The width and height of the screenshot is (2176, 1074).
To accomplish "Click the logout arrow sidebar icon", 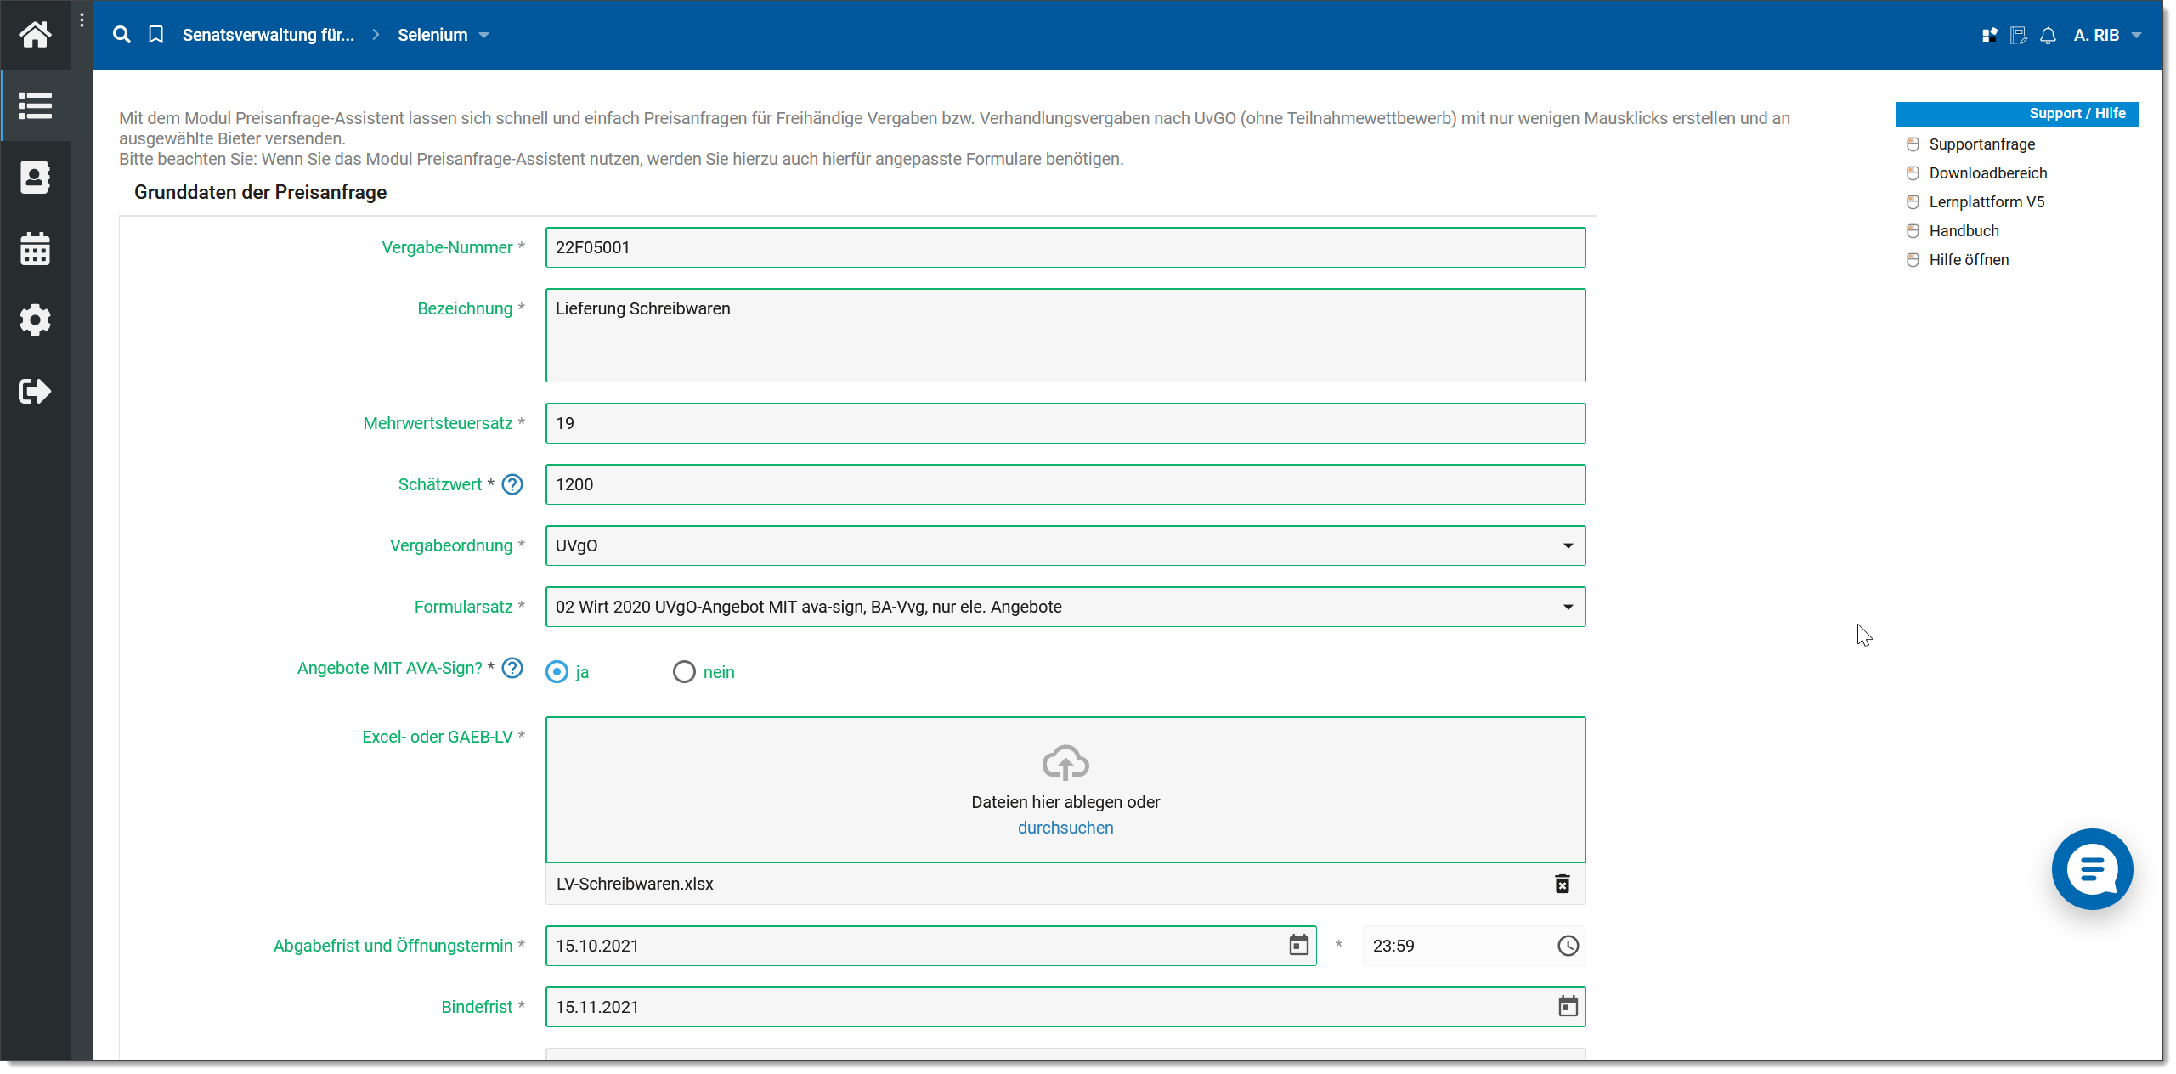I will [x=35, y=392].
